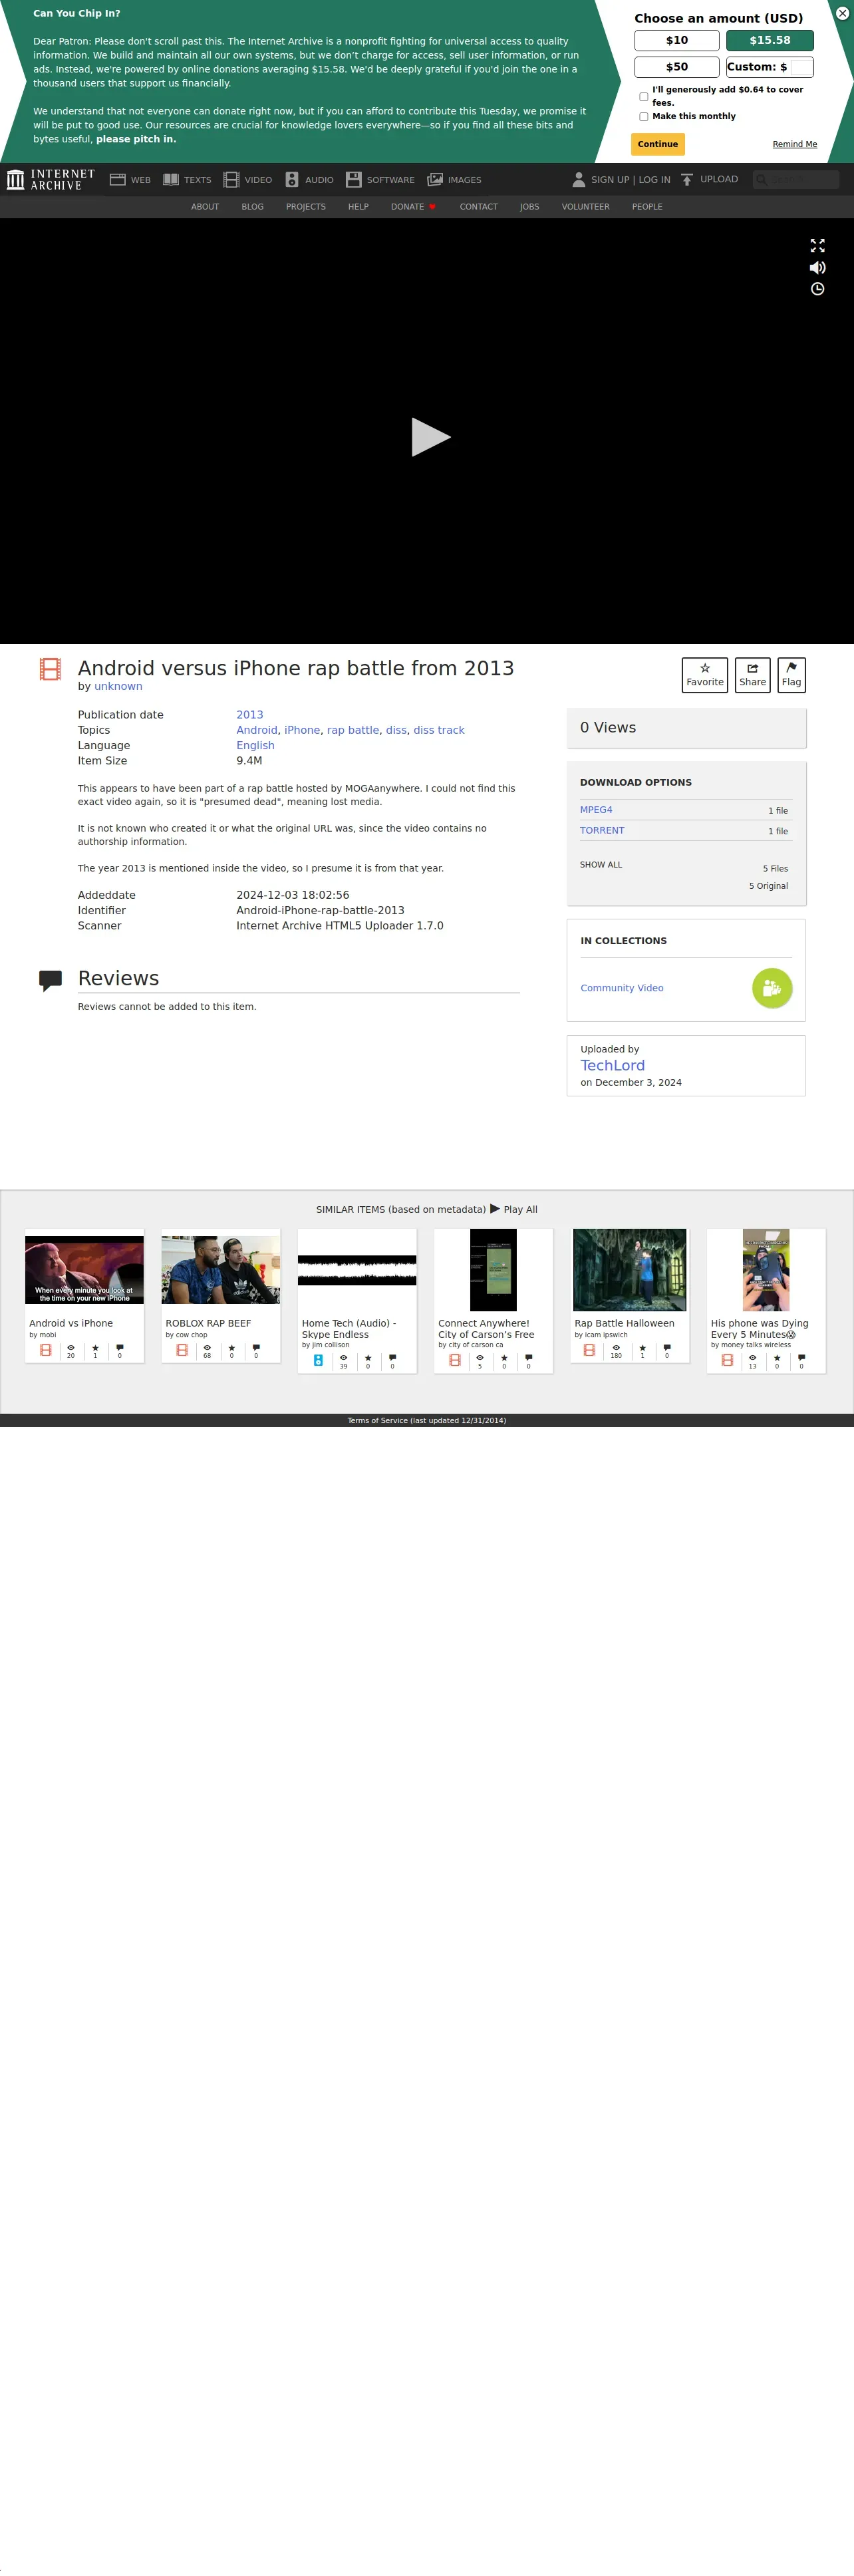854x2576 pixels.
Task: Open the Contact menu item
Action: 478,207
